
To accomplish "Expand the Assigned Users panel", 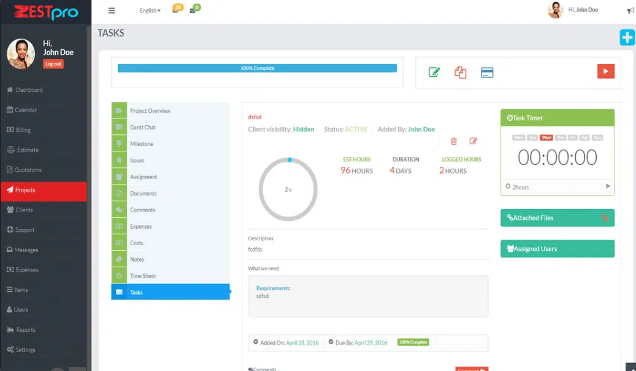I will 557,248.
